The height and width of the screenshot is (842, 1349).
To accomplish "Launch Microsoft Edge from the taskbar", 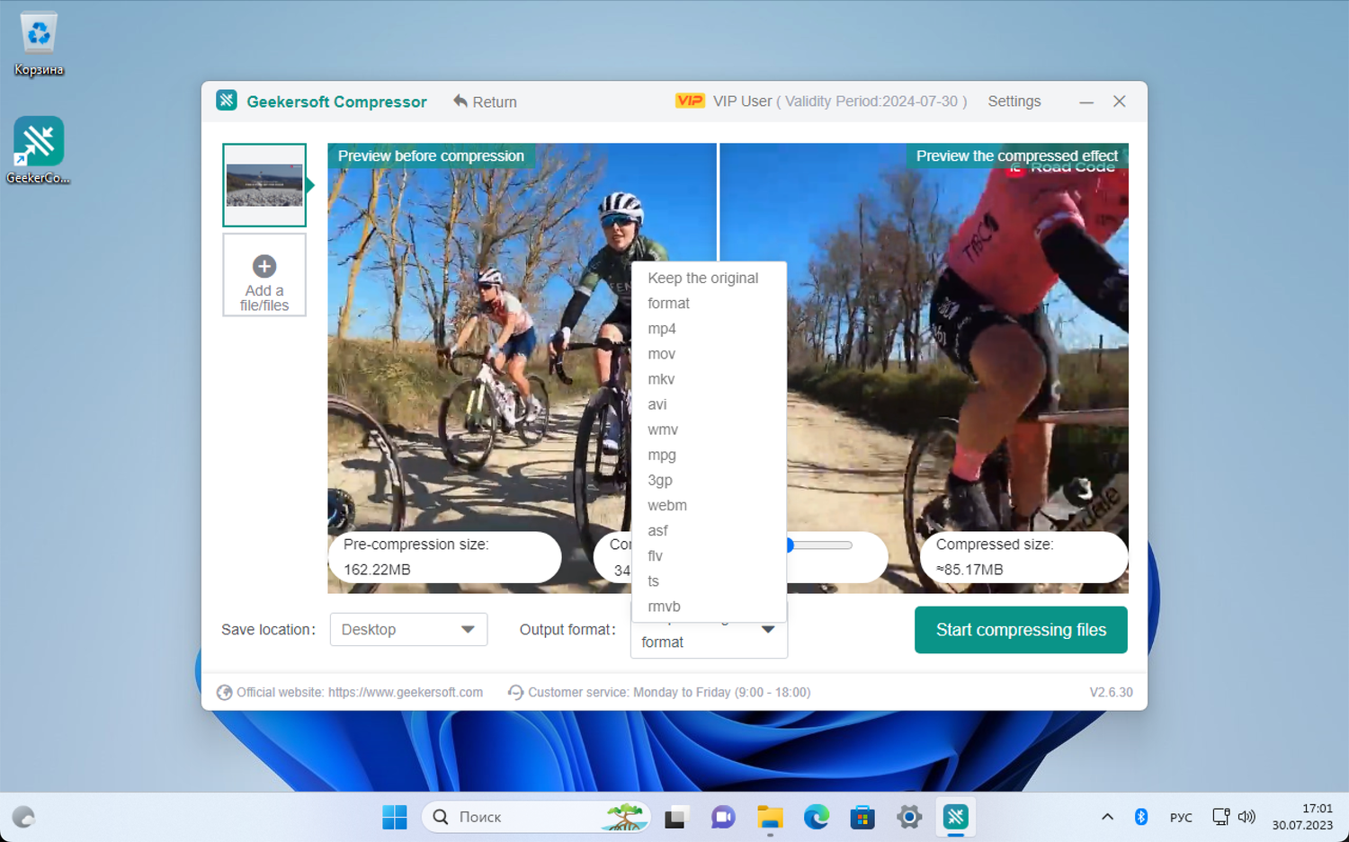I will coord(817,817).
